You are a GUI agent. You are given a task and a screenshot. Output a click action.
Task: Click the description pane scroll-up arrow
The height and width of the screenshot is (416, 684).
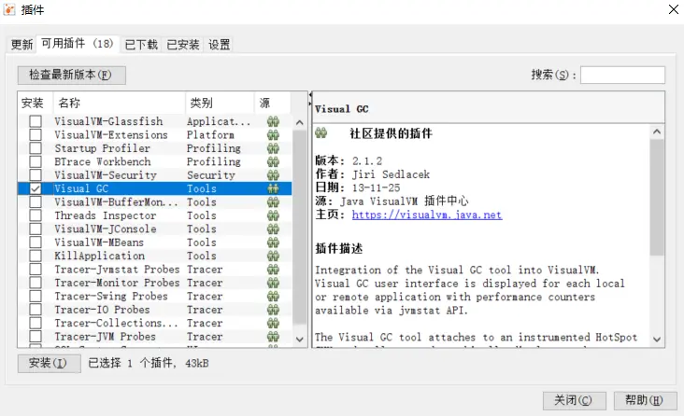657,132
